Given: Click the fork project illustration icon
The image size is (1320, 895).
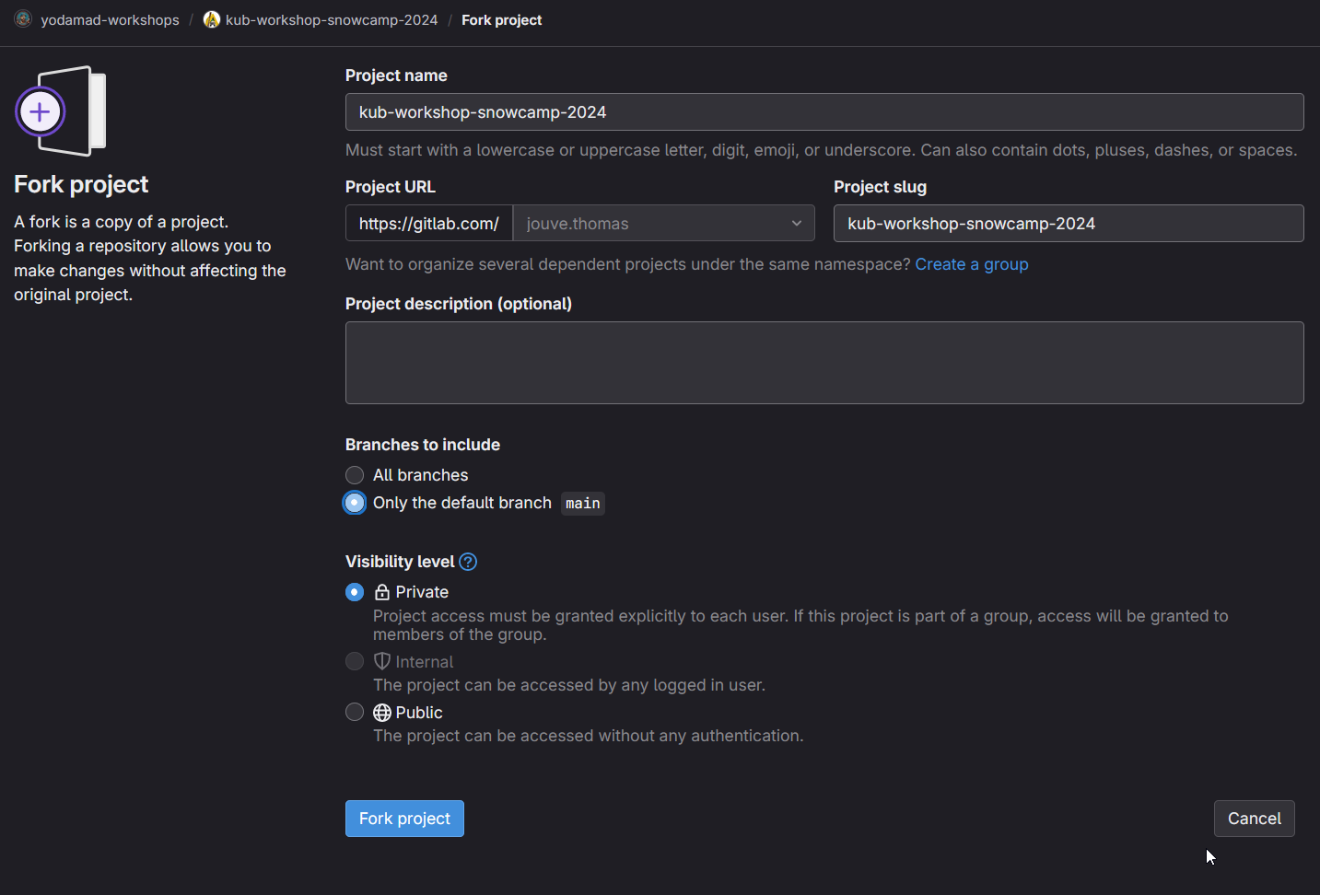Looking at the screenshot, I should click(61, 111).
